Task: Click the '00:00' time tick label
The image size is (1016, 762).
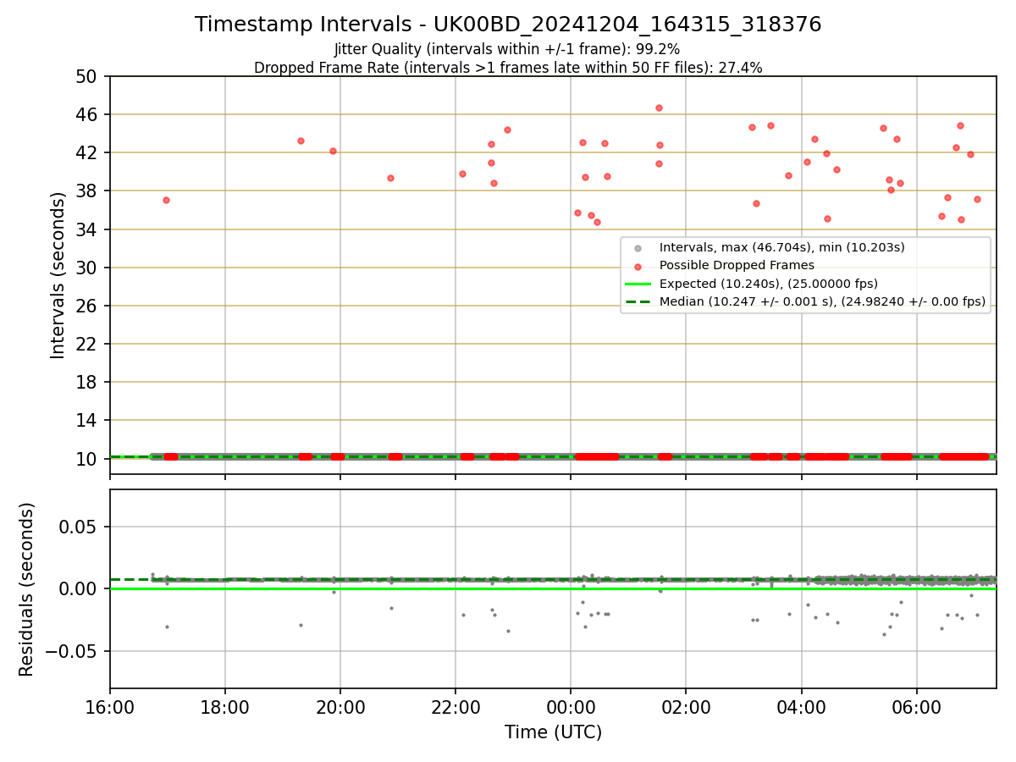Action: tap(571, 707)
